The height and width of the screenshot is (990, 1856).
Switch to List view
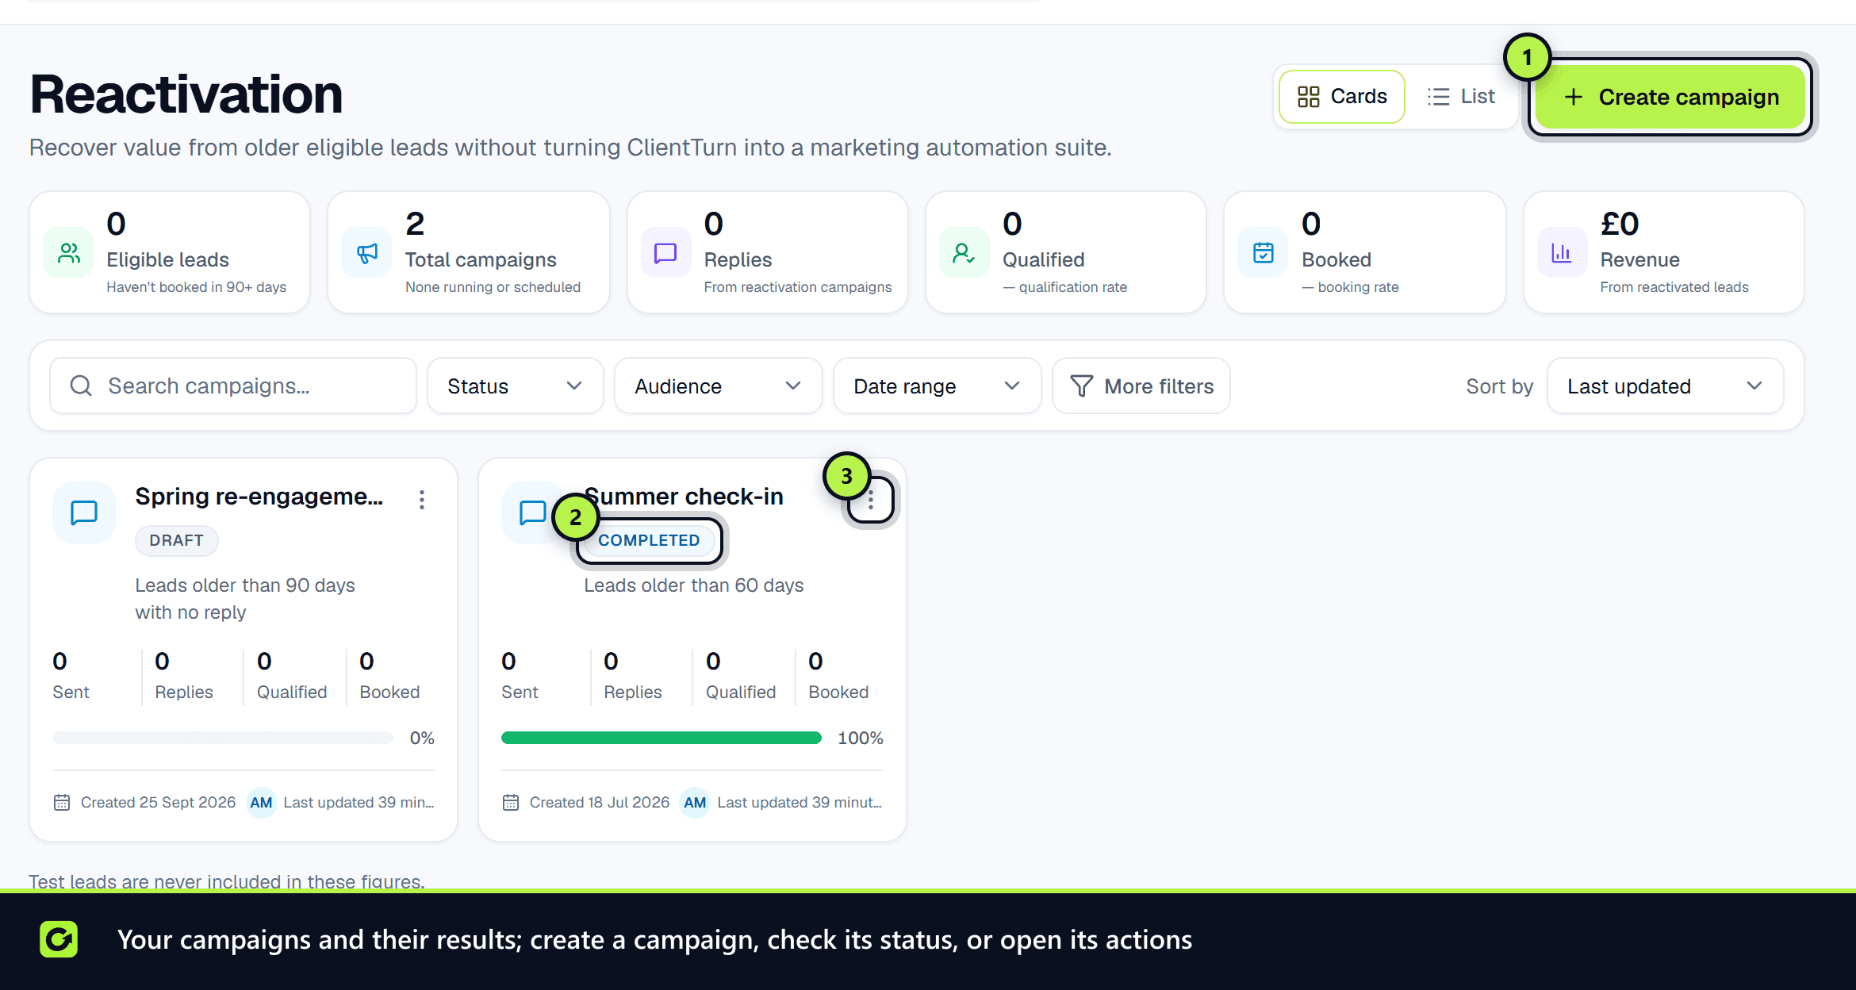point(1461,97)
